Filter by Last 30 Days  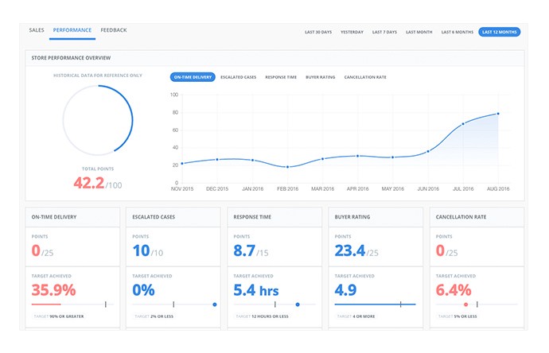tap(318, 32)
